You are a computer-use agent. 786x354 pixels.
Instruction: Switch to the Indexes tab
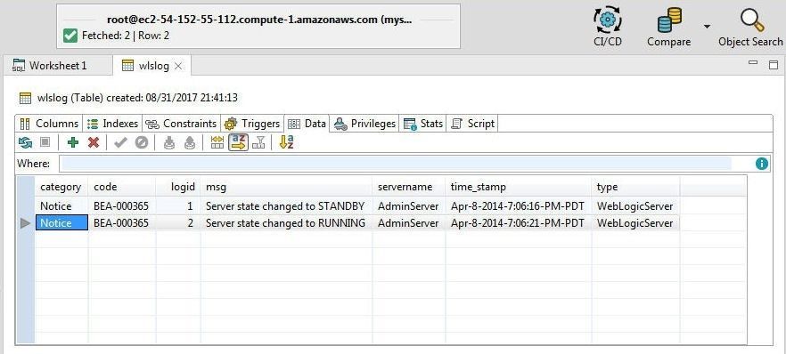[112, 124]
